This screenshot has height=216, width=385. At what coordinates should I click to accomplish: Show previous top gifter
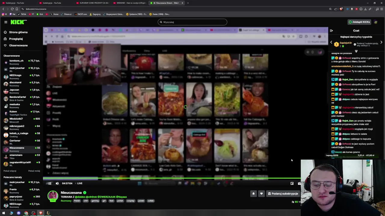[x=331, y=43]
